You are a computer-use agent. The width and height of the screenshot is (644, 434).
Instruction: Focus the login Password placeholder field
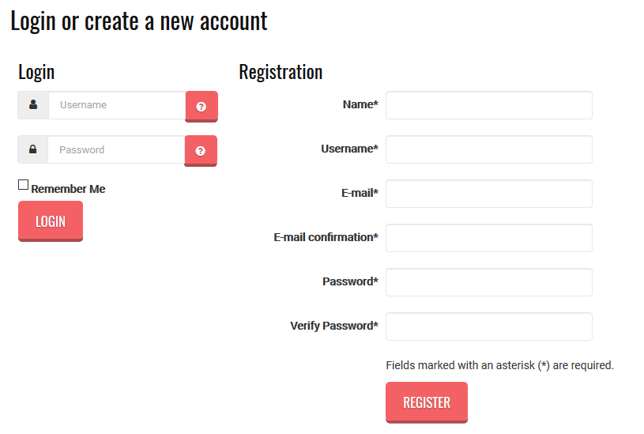(116, 149)
